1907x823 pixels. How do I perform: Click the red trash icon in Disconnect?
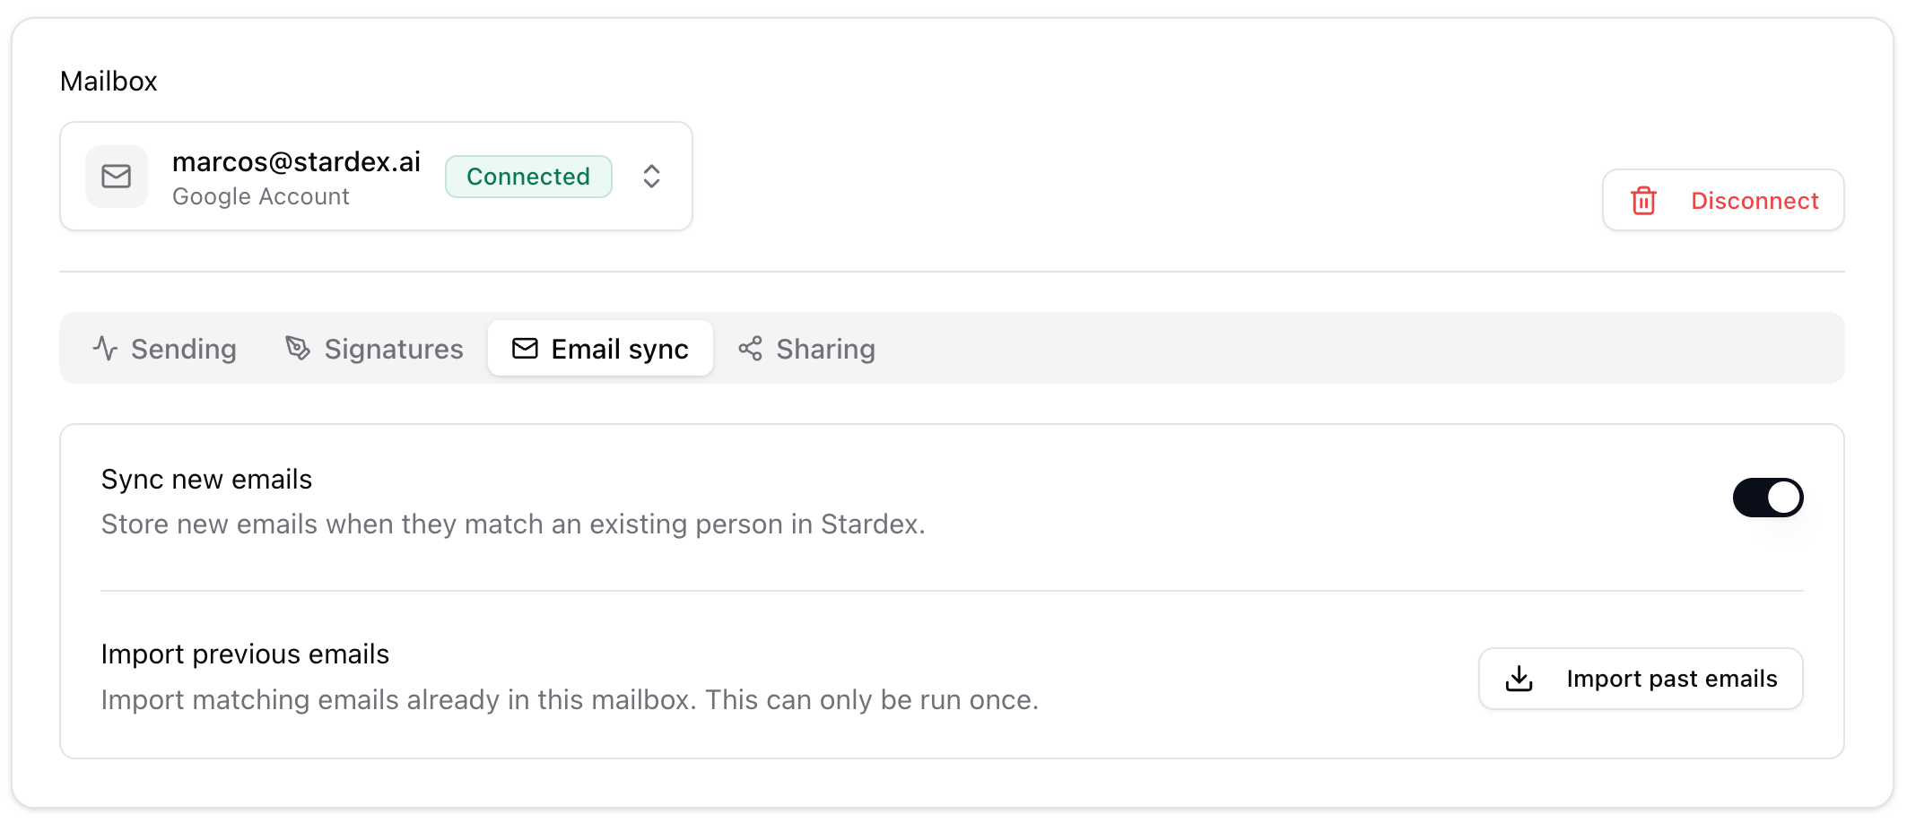pyautogui.click(x=1643, y=201)
